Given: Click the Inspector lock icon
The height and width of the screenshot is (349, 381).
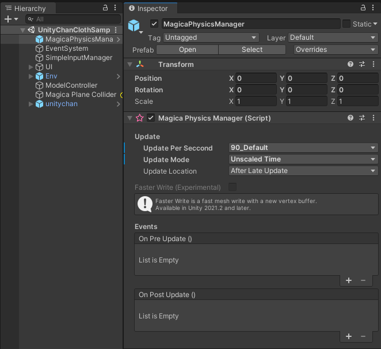Looking at the screenshot, I should [363, 8].
